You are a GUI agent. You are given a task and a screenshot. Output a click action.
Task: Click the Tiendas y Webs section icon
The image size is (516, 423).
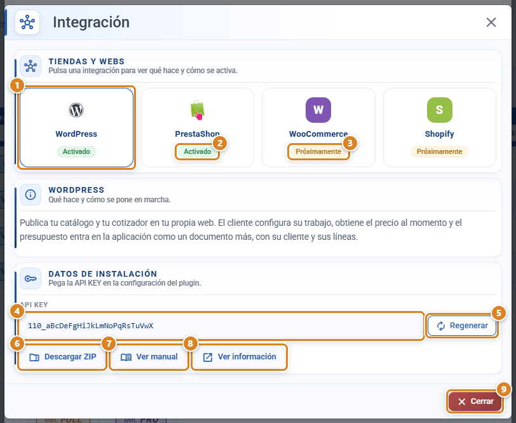point(31,66)
